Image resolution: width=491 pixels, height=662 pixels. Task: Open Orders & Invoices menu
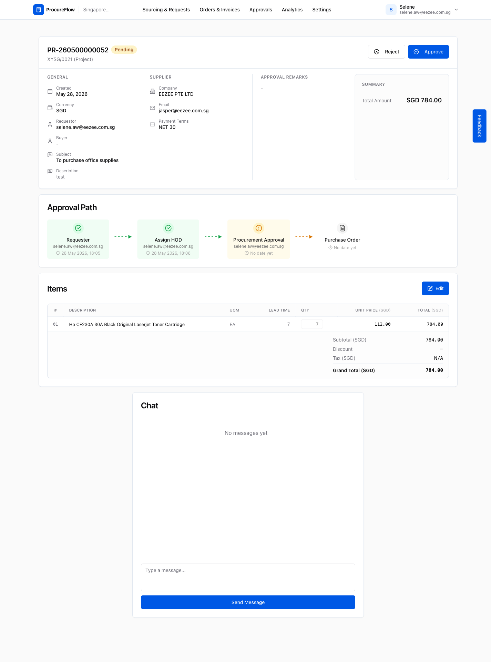pos(219,10)
